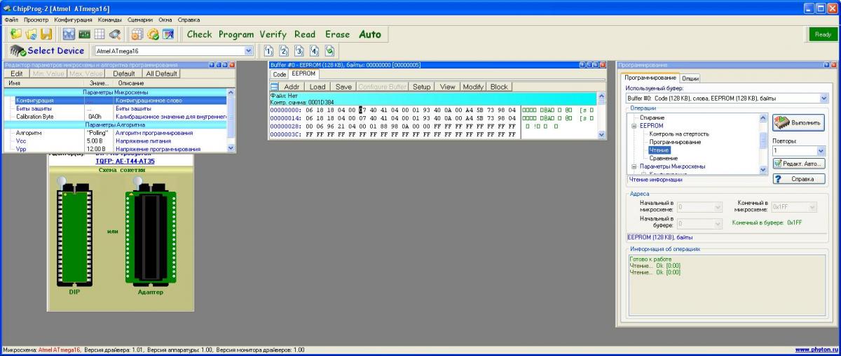Switch to the Опции tab
This screenshot has width=841, height=356.
click(x=690, y=78)
